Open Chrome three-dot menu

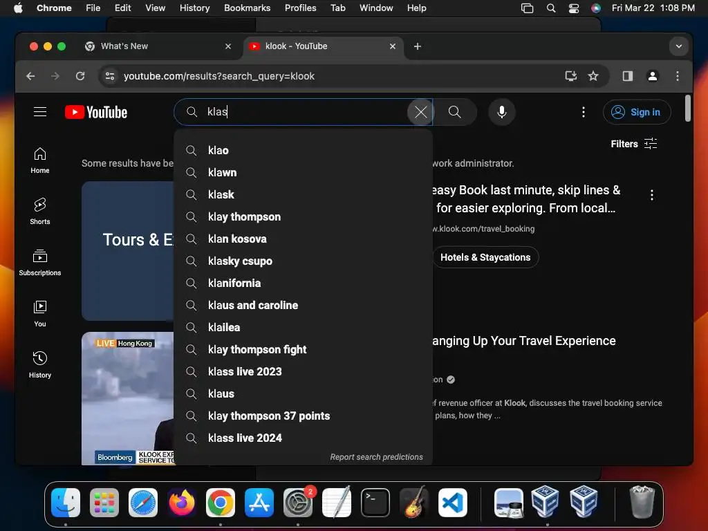click(678, 76)
